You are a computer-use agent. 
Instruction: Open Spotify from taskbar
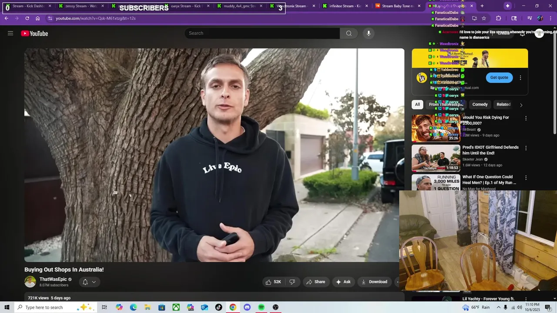click(x=261, y=307)
